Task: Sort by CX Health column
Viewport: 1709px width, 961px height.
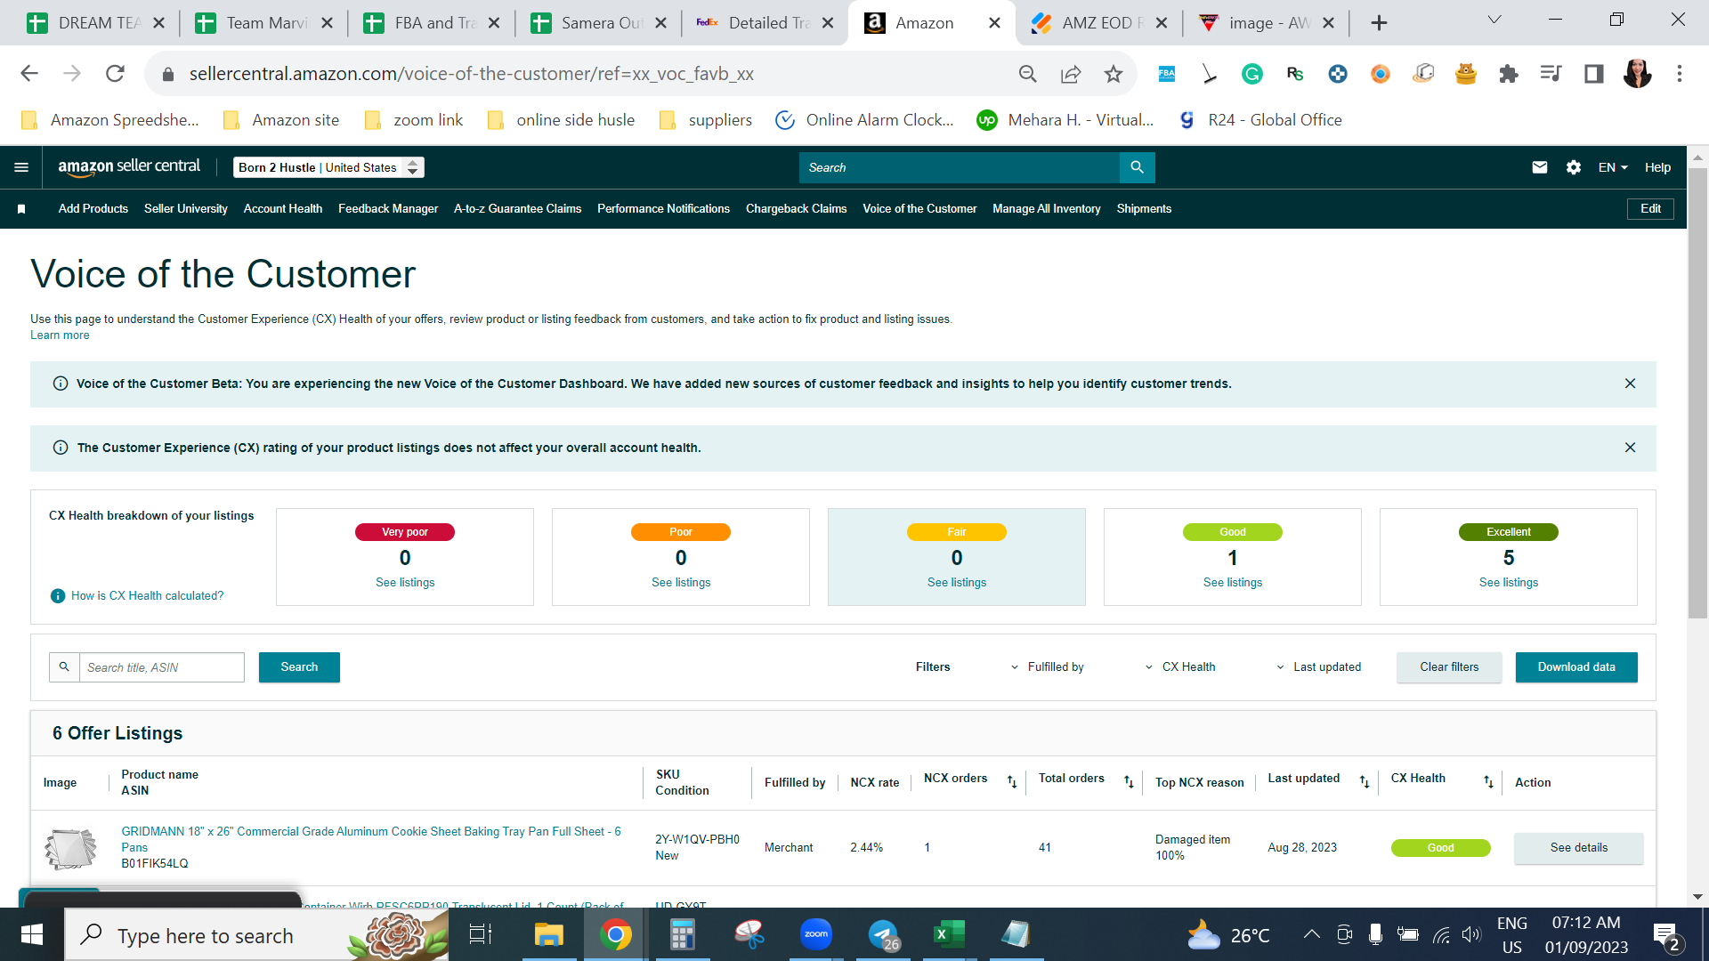Action: pyautogui.click(x=1488, y=782)
